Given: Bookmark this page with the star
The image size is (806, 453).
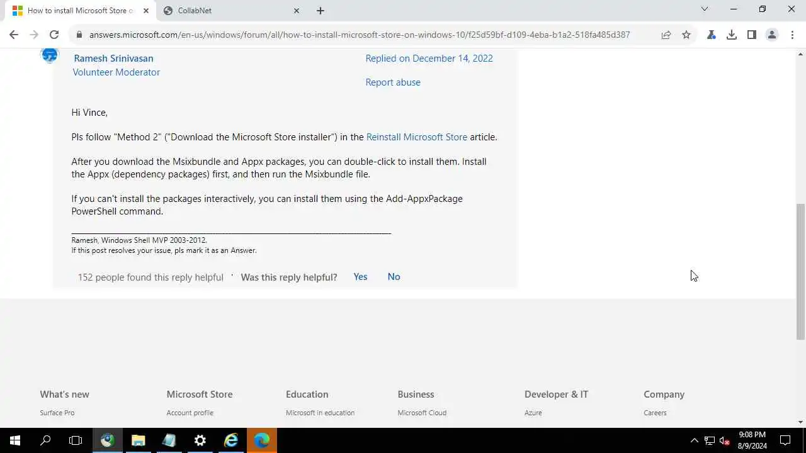Looking at the screenshot, I should coord(686,35).
